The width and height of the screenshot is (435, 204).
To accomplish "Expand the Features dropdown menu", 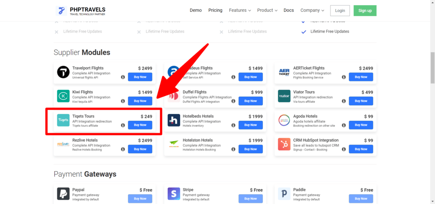I will click(240, 10).
